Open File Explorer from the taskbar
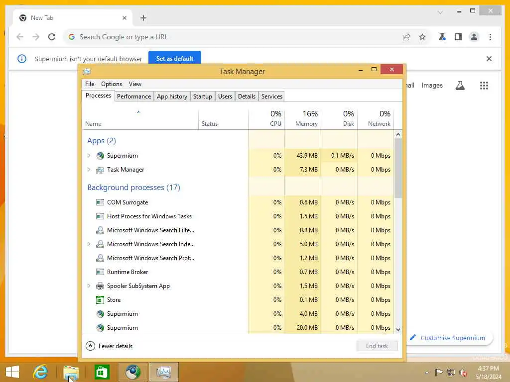This screenshot has height=382, width=510. (71, 372)
